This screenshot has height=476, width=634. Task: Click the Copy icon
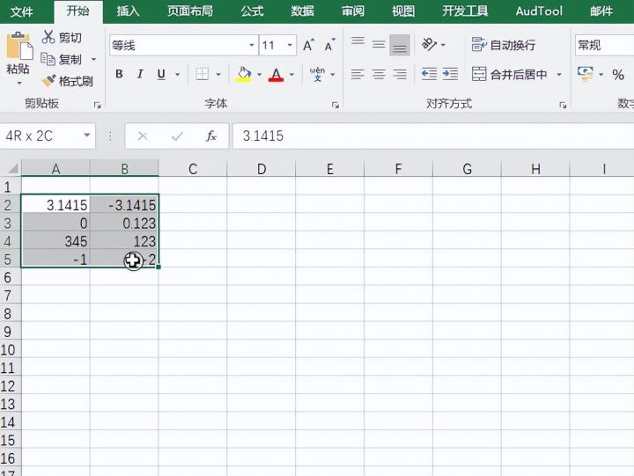48,59
